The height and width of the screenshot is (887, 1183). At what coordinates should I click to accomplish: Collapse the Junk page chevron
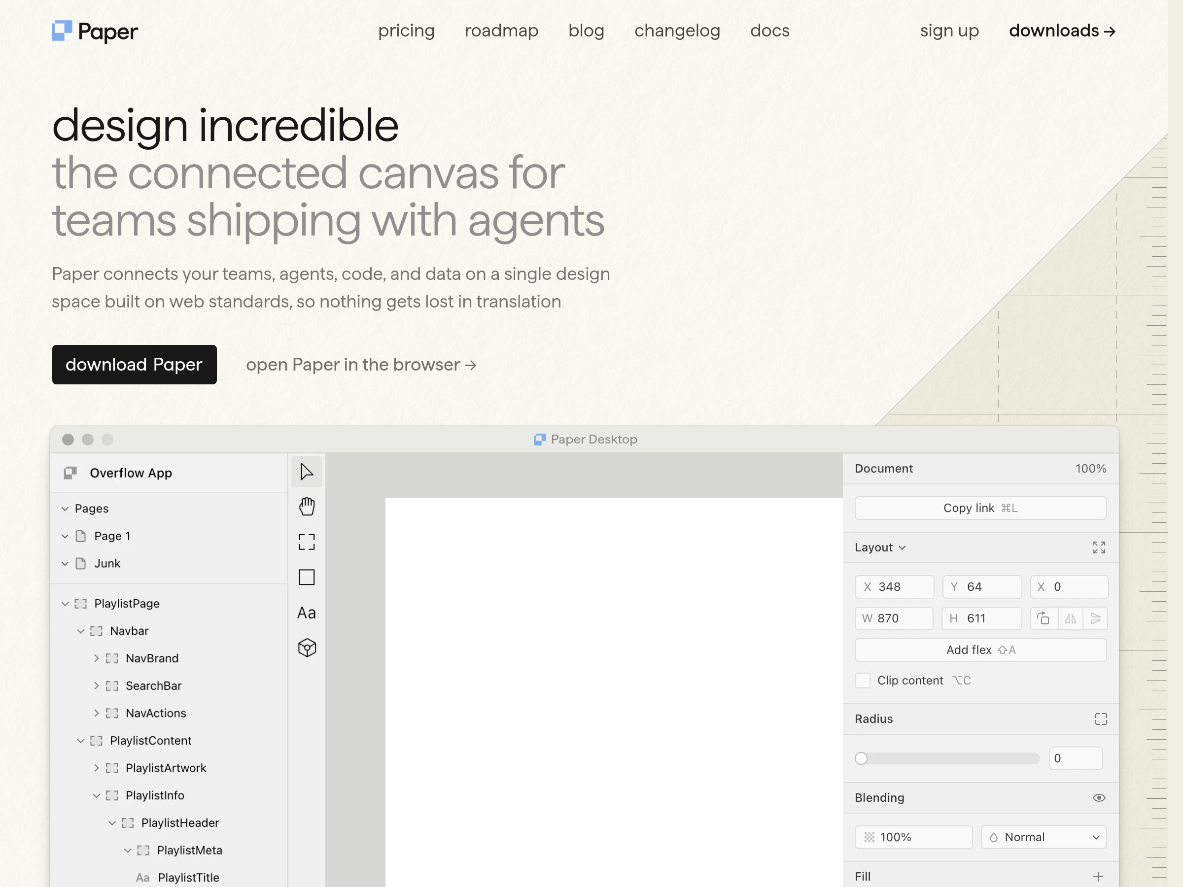[x=65, y=563]
